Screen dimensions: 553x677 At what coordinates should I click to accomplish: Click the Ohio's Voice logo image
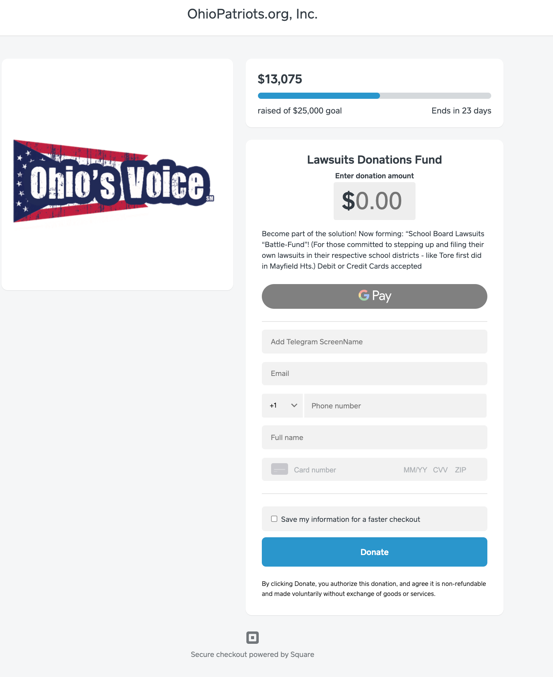click(x=114, y=181)
